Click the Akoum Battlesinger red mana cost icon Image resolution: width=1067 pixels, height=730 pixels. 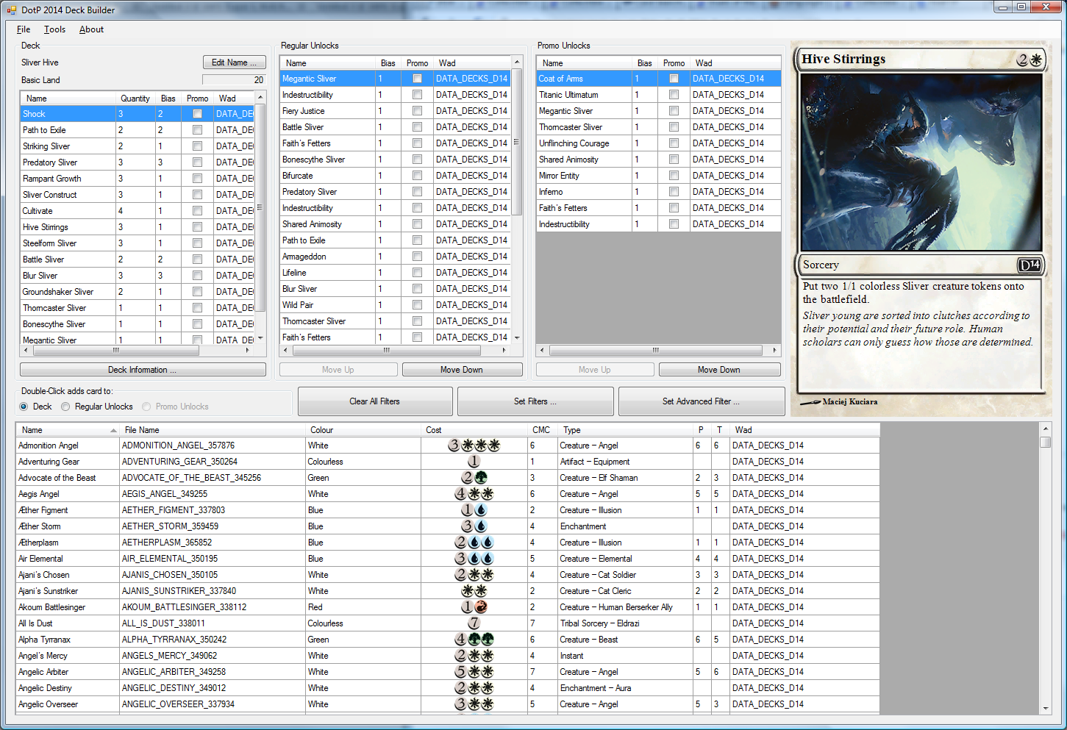480,607
